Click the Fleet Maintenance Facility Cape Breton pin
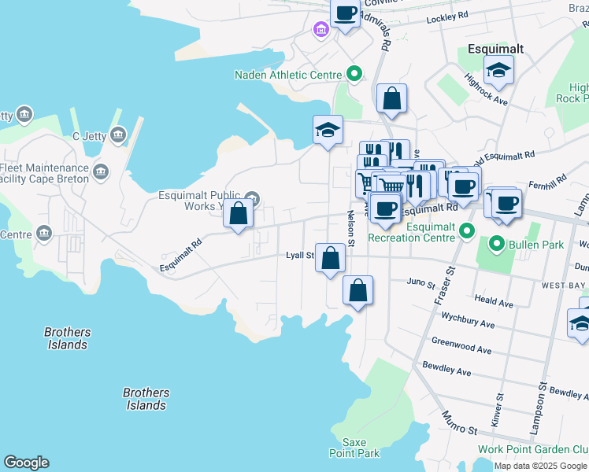This screenshot has height=472, width=589. point(101,171)
